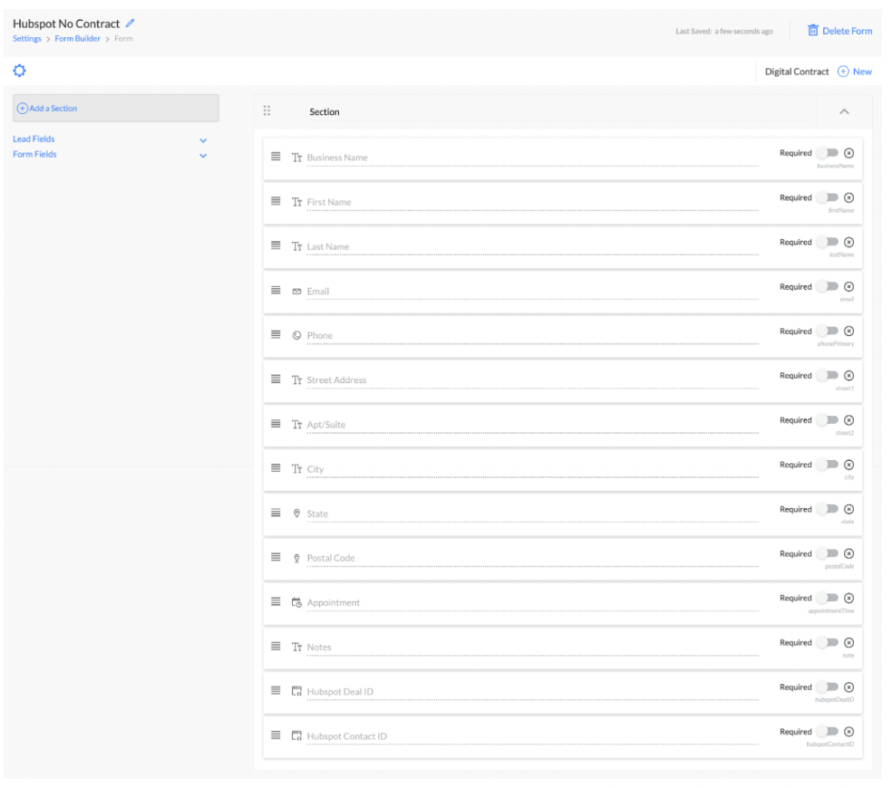The width and height of the screenshot is (892, 788).
Task: Select the Digital Contract tab
Action: click(x=798, y=71)
